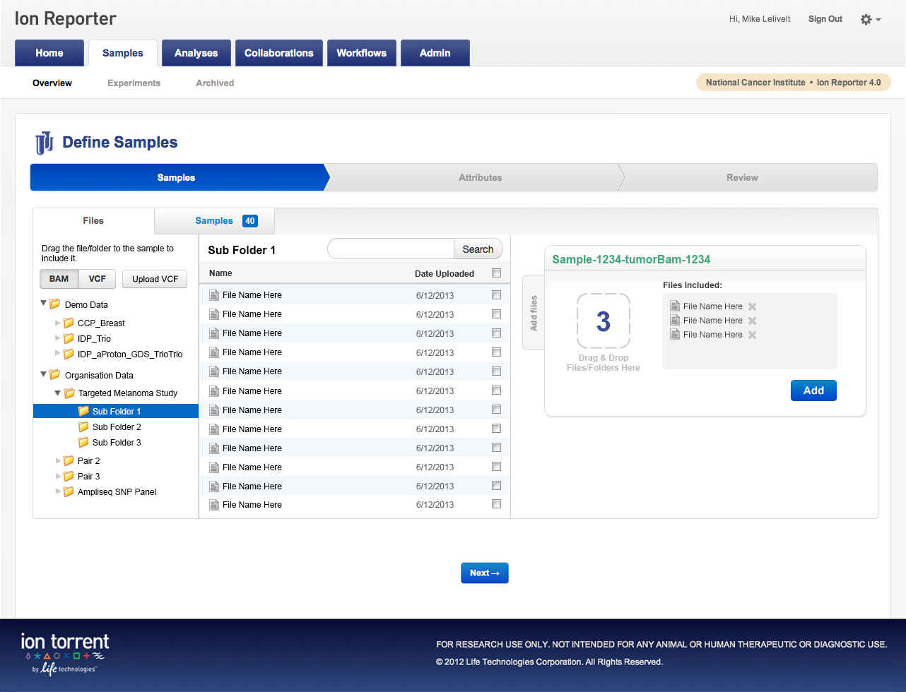Select the BAM file type toggle
The width and height of the screenshot is (906, 692).
(x=59, y=279)
